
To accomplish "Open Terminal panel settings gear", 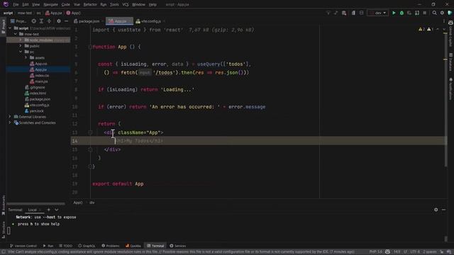I will tap(436, 210).
